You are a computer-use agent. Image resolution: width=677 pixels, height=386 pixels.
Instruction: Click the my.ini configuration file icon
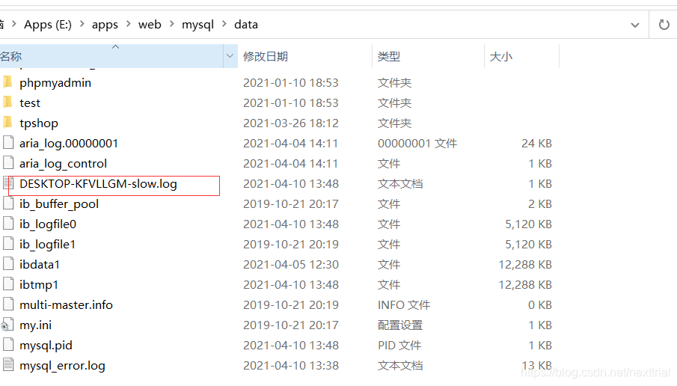[7, 325]
